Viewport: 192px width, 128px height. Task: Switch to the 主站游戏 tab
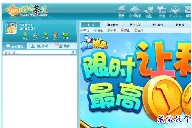14,46
